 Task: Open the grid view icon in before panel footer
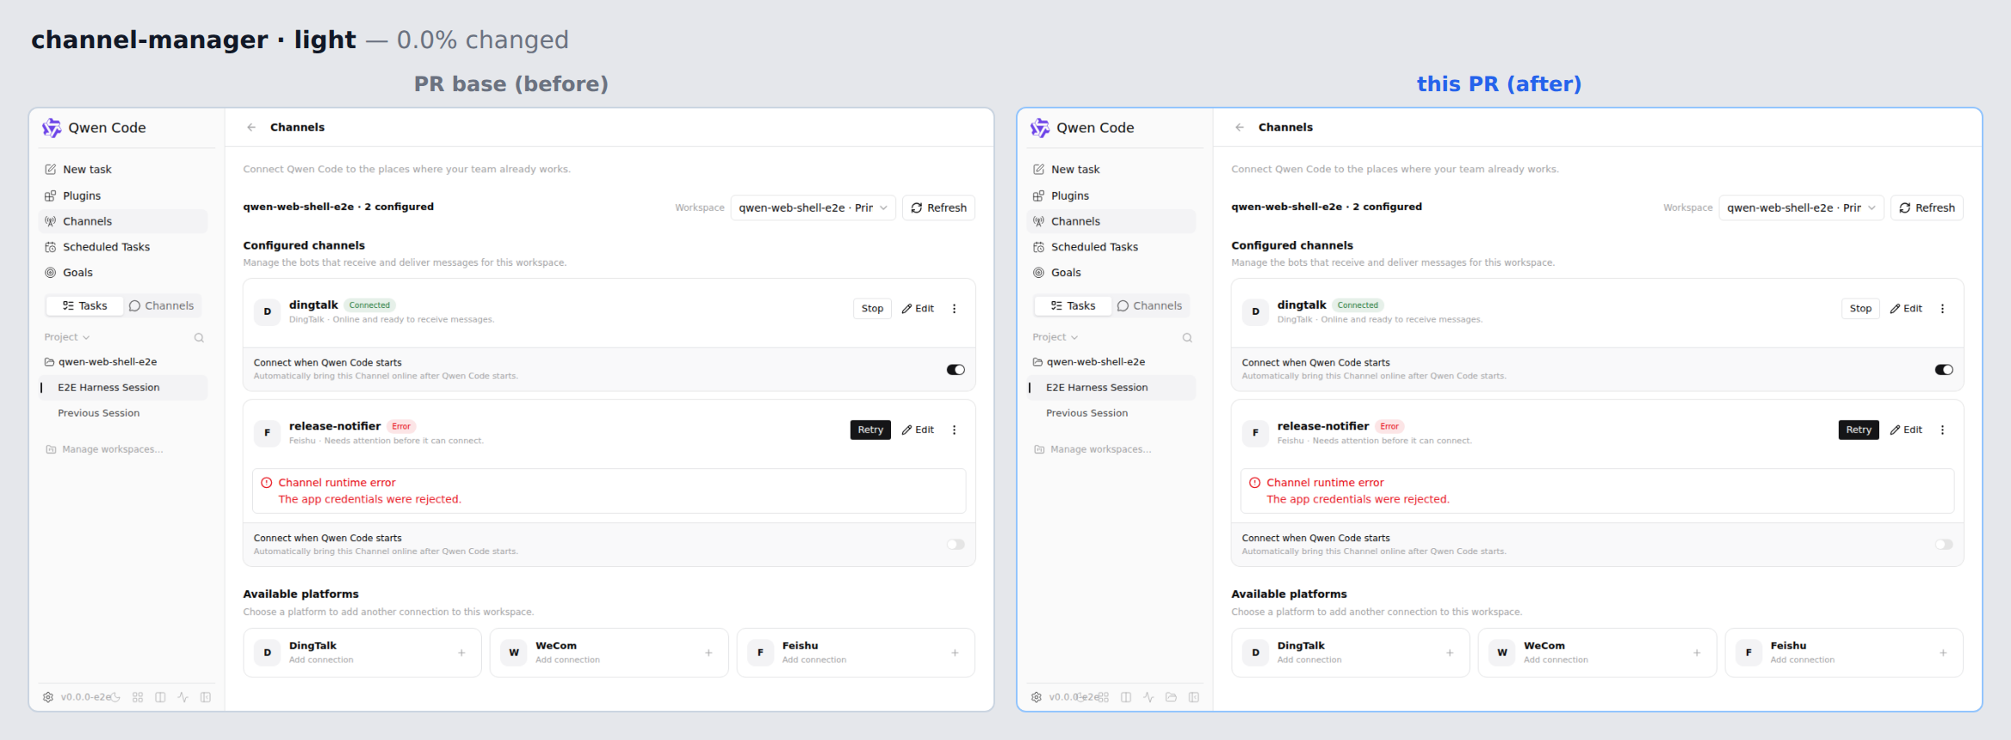[138, 697]
